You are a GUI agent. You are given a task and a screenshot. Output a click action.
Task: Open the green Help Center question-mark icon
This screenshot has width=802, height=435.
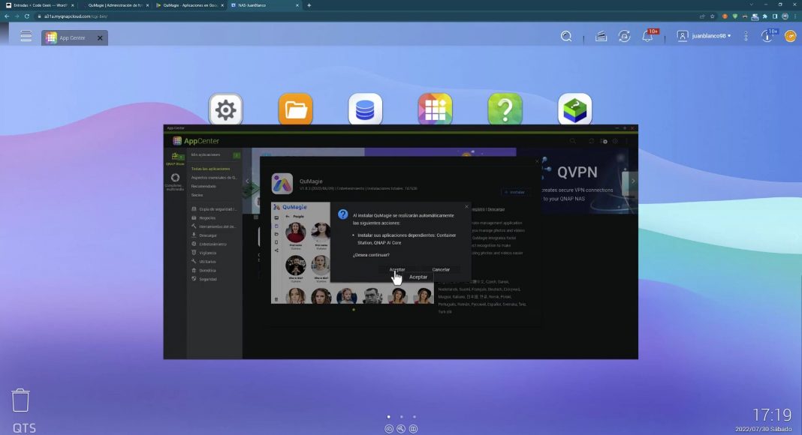click(x=505, y=109)
